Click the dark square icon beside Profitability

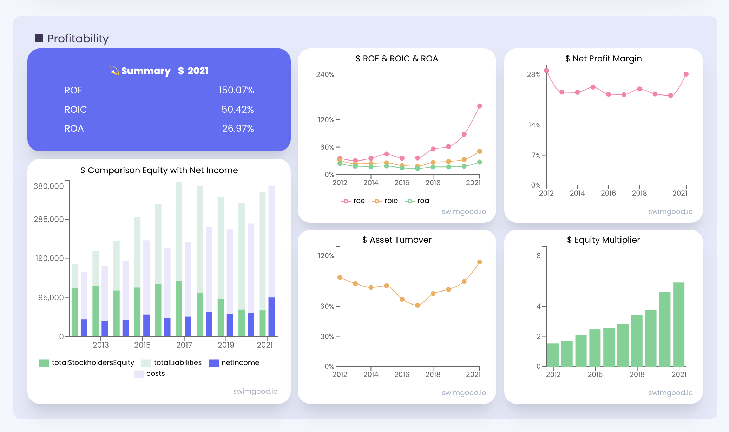pos(39,38)
